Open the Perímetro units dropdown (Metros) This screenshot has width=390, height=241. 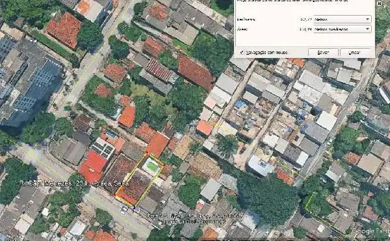coord(343,20)
